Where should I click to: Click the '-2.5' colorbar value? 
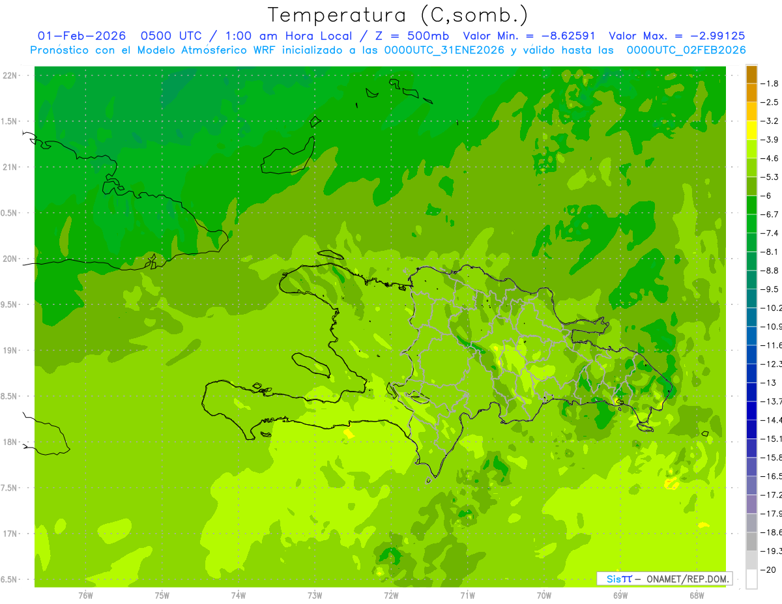[770, 102]
